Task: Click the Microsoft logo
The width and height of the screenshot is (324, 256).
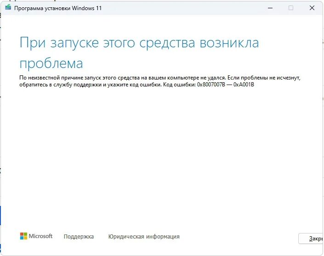Action: coord(36,236)
